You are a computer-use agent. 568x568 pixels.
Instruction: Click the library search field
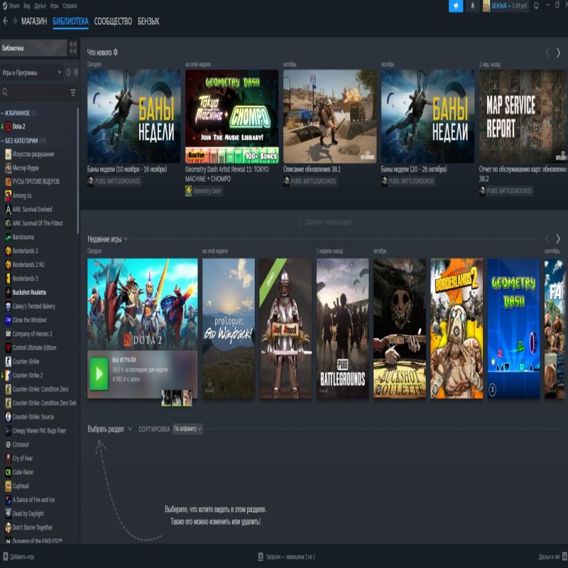click(35, 92)
